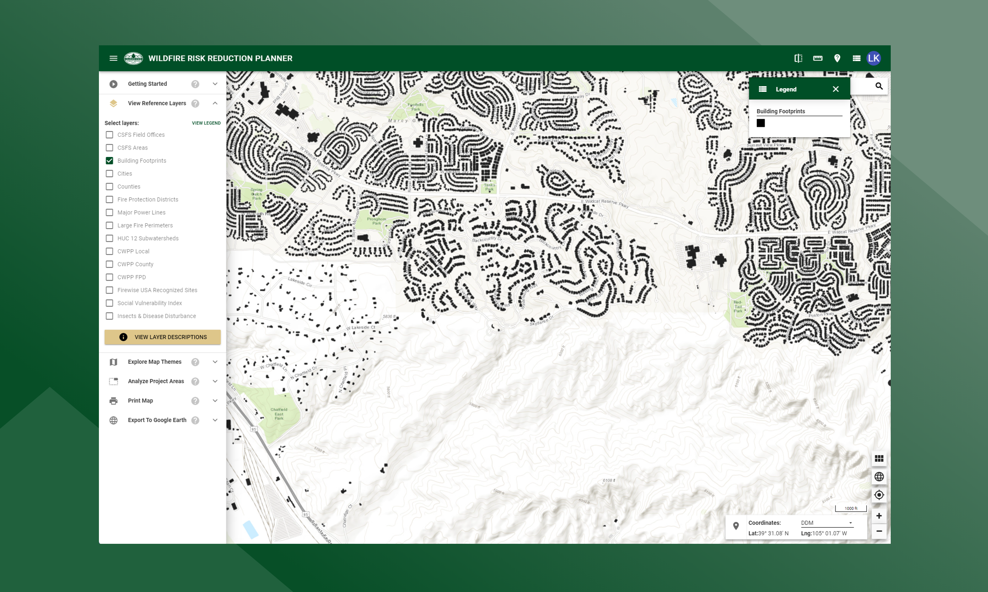Enable Firewise USA Recognized Sites layer
Viewport: 988px width, 592px height.
109,290
